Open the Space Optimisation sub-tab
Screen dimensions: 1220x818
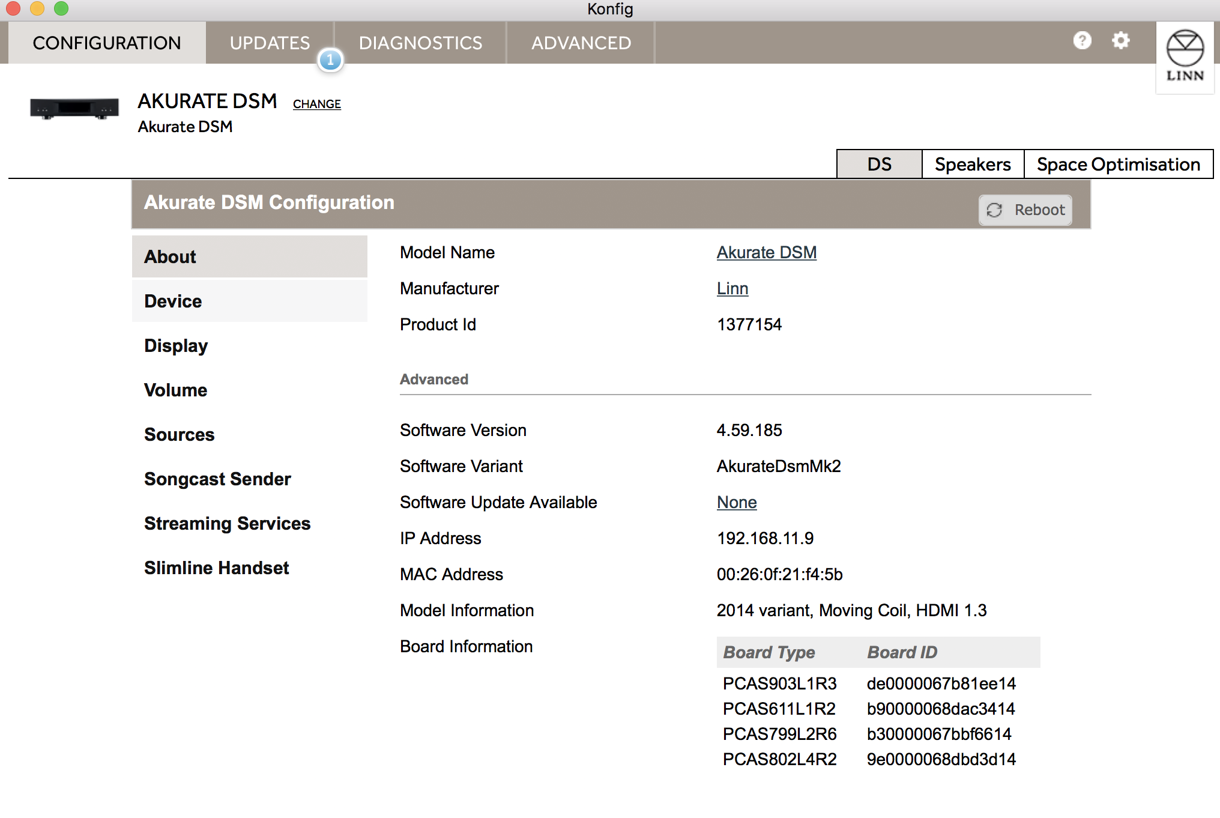point(1119,164)
